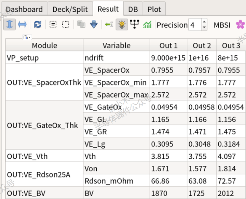Click the horizontal fit columns icon
246x199 pixels.
pos(22,25)
